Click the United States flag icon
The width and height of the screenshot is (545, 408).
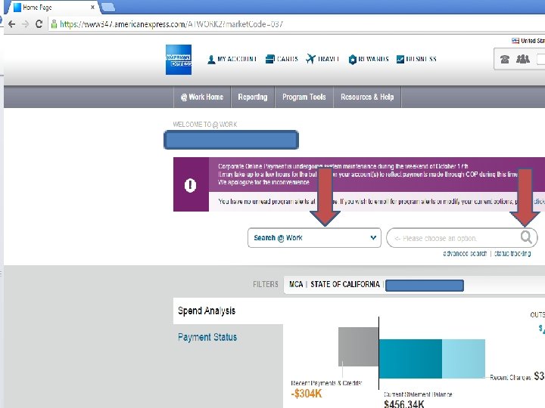[515, 41]
